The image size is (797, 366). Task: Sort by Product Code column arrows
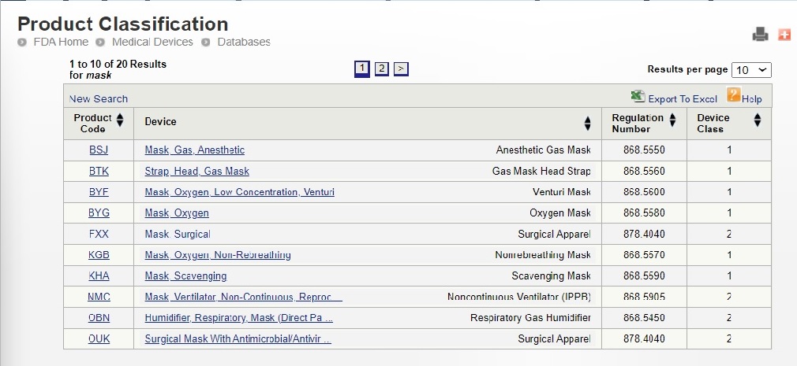pyautogui.click(x=120, y=120)
